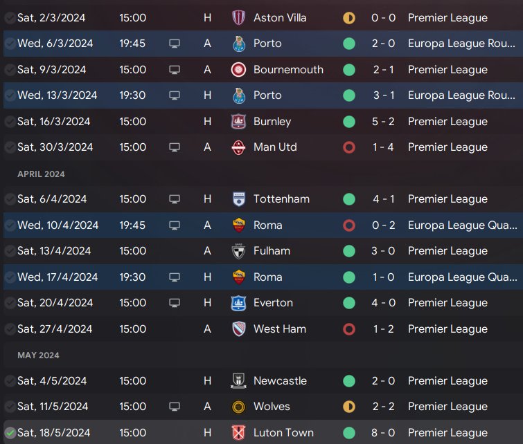Click the Aston Villa club badge

point(238,17)
